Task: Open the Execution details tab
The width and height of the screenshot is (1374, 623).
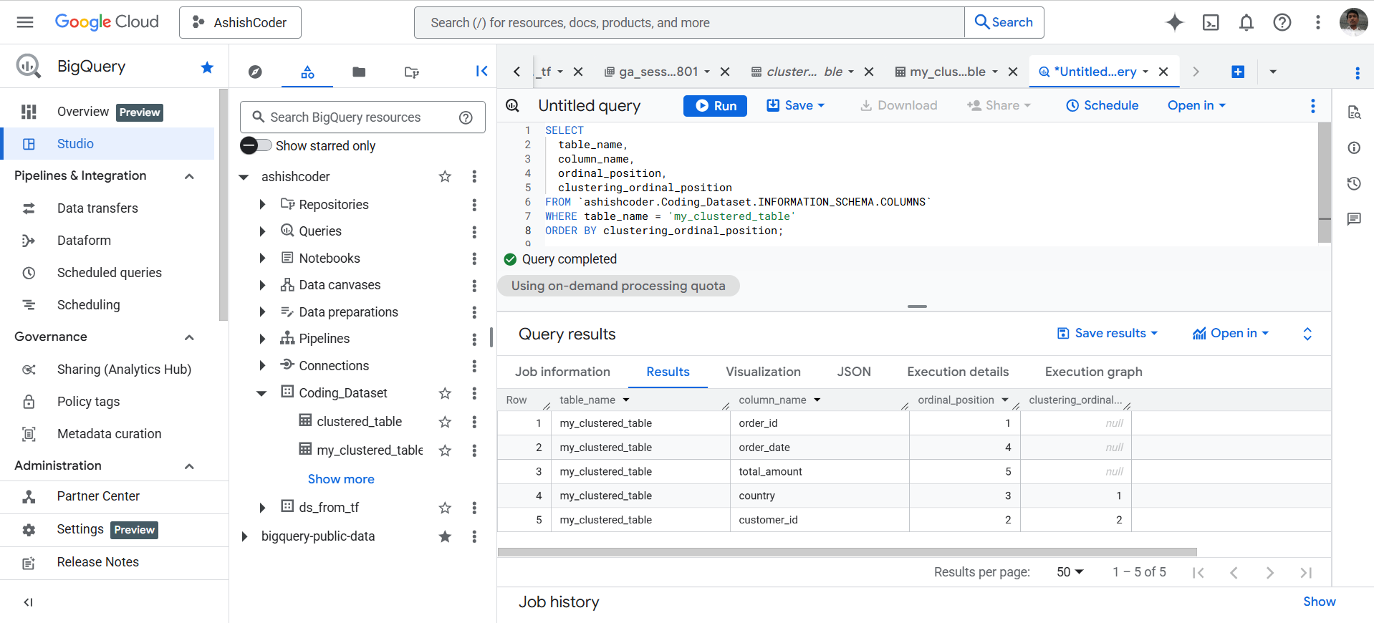Action: 958,372
